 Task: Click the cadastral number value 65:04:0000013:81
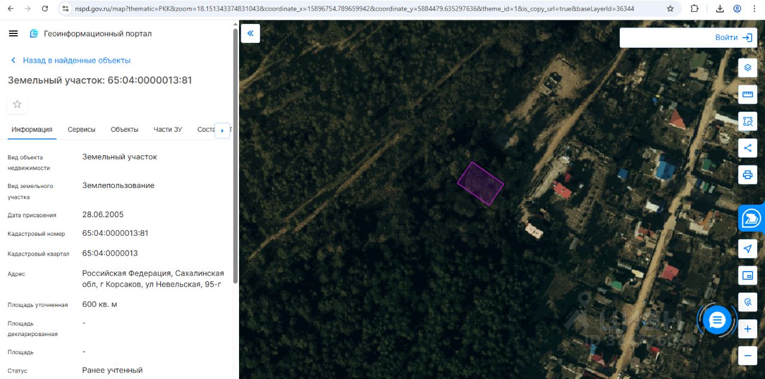[x=115, y=233]
